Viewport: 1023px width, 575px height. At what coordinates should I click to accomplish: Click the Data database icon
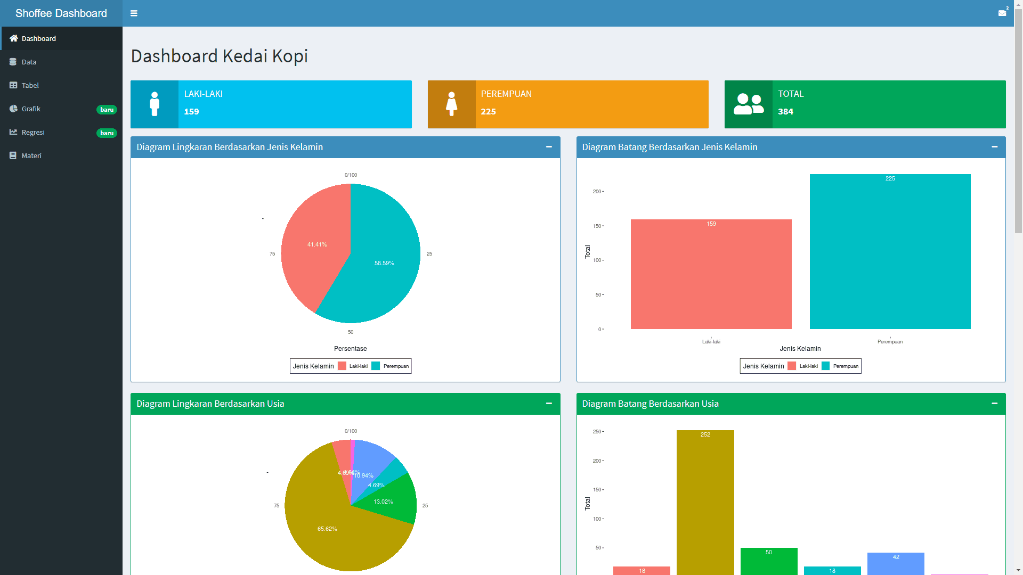click(13, 62)
